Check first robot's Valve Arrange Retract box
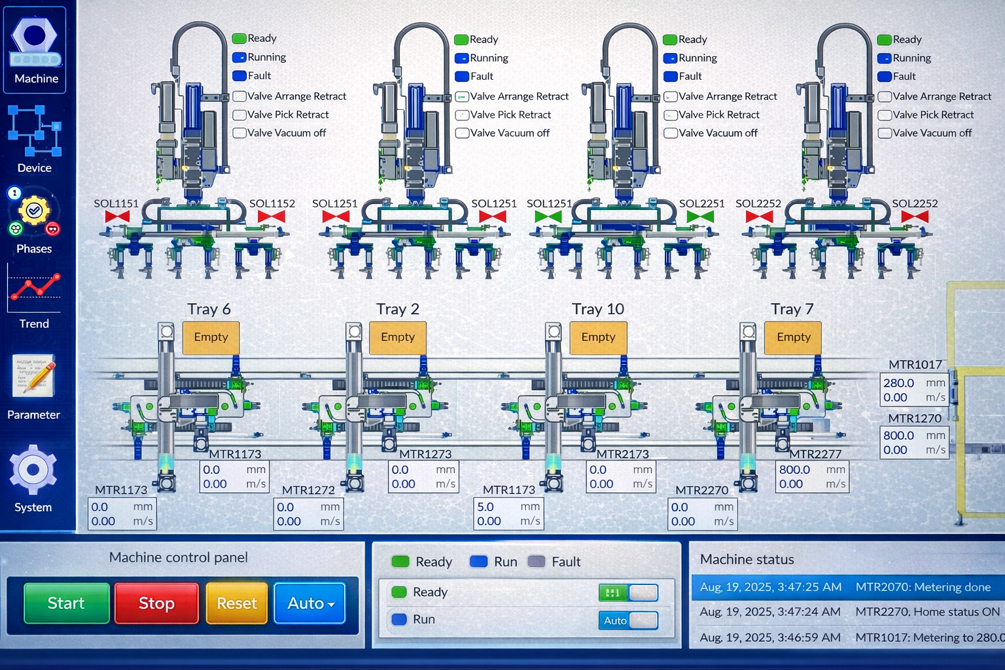The height and width of the screenshot is (670, 1005). [x=239, y=96]
